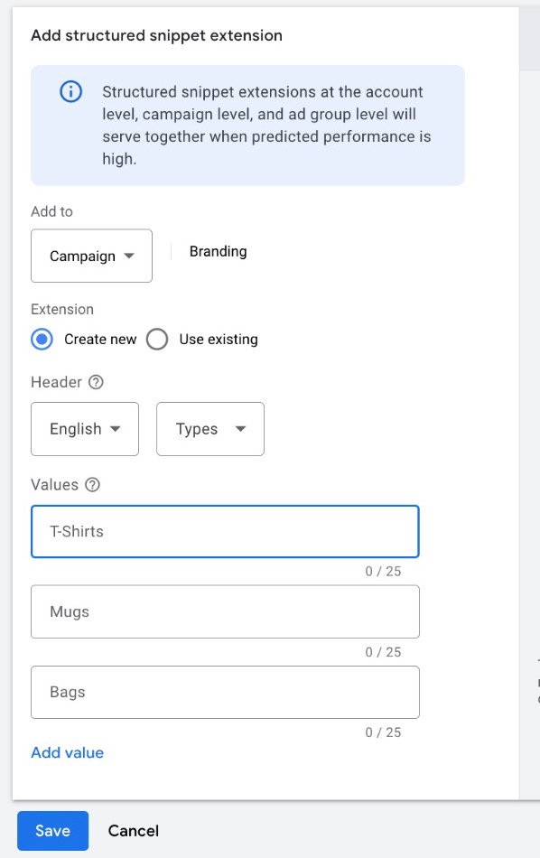Open the Values help question mark icon

tap(92, 484)
